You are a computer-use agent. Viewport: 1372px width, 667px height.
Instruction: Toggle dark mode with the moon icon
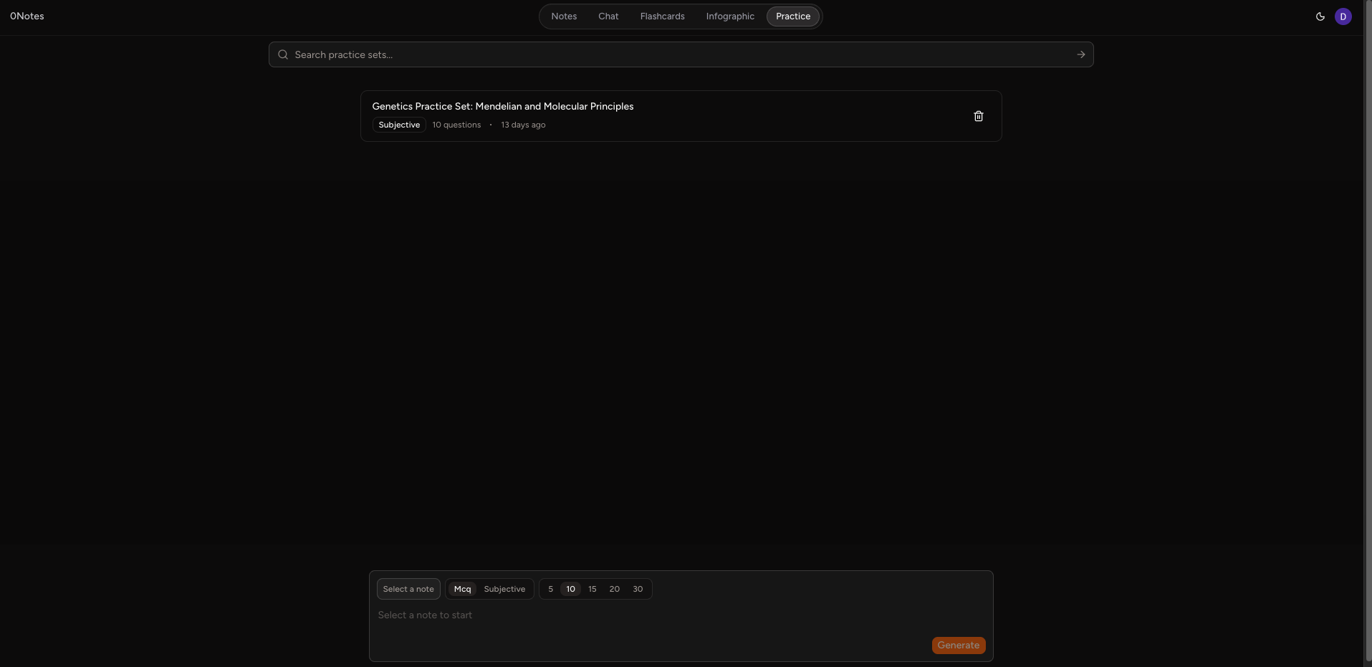coord(1320,16)
